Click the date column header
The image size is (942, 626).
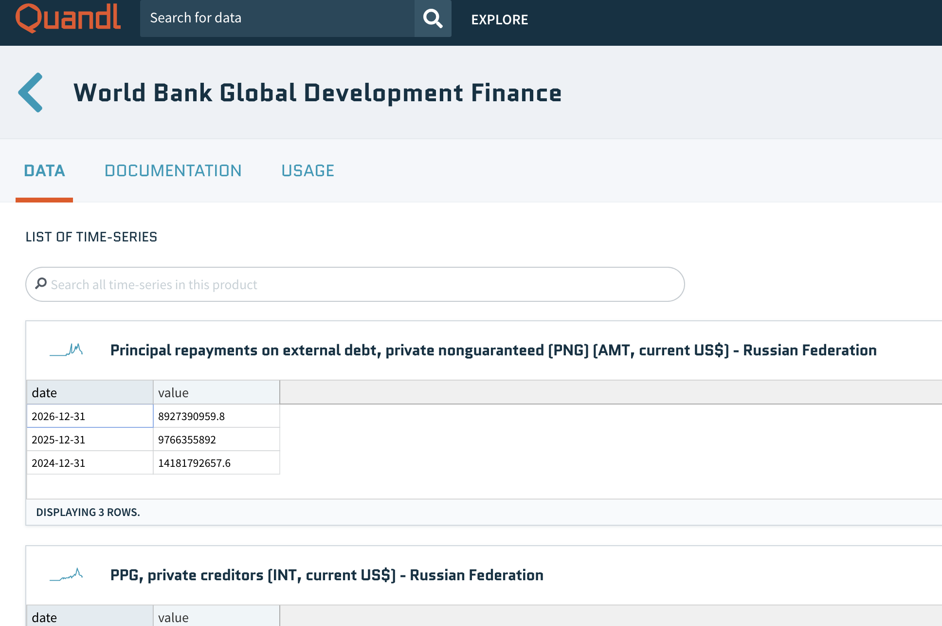(90, 392)
